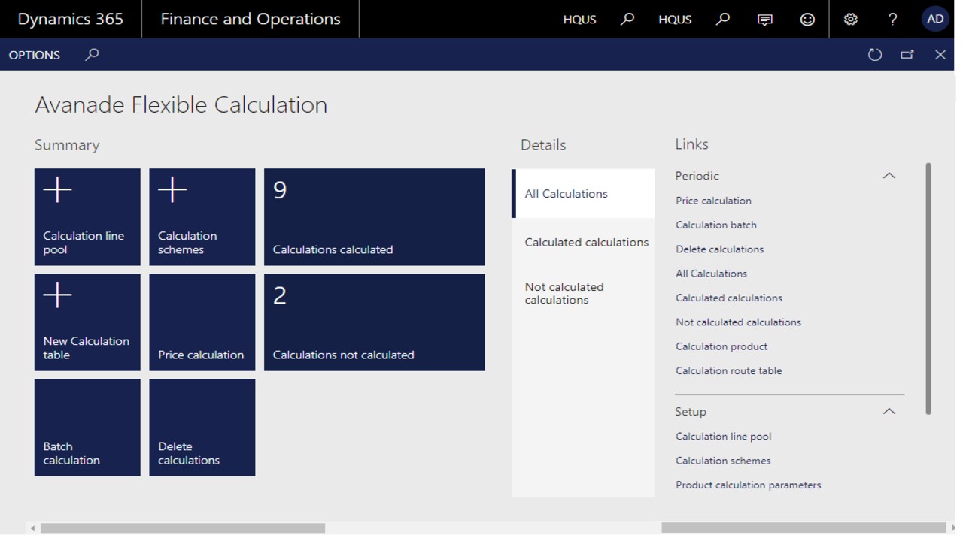
Task: Open Not calculated calculations link
Action: click(x=738, y=322)
